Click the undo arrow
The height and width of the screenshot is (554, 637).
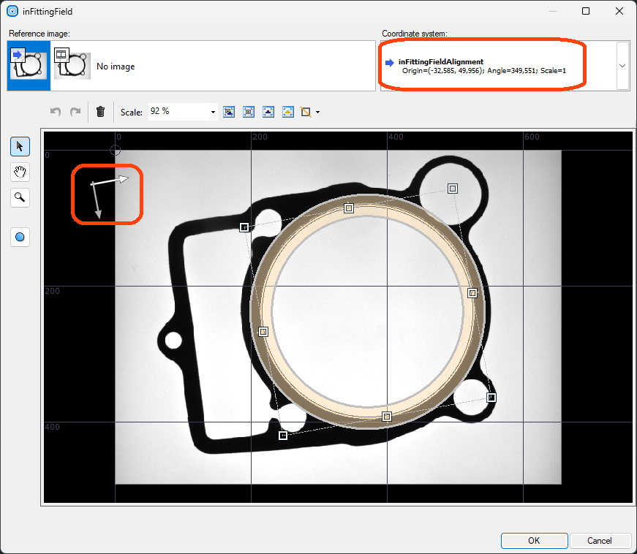point(56,112)
